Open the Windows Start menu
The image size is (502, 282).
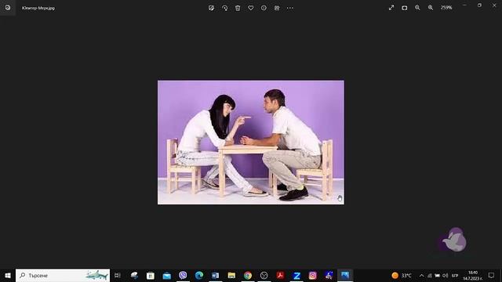click(8, 275)
